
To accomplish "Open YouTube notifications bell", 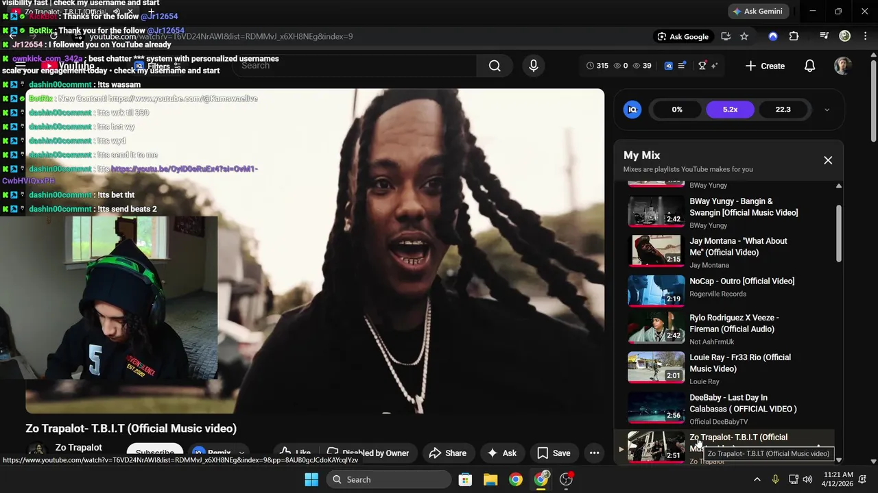I will [809, 66].
